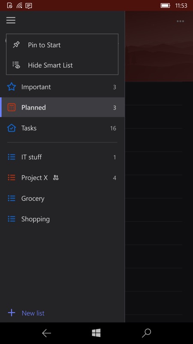193x344 pixels.
Task: Collapse the sidebar with the hamburger icon
Action: [x=11, y=20]
